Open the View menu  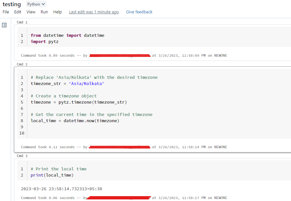tap(31, 12)
